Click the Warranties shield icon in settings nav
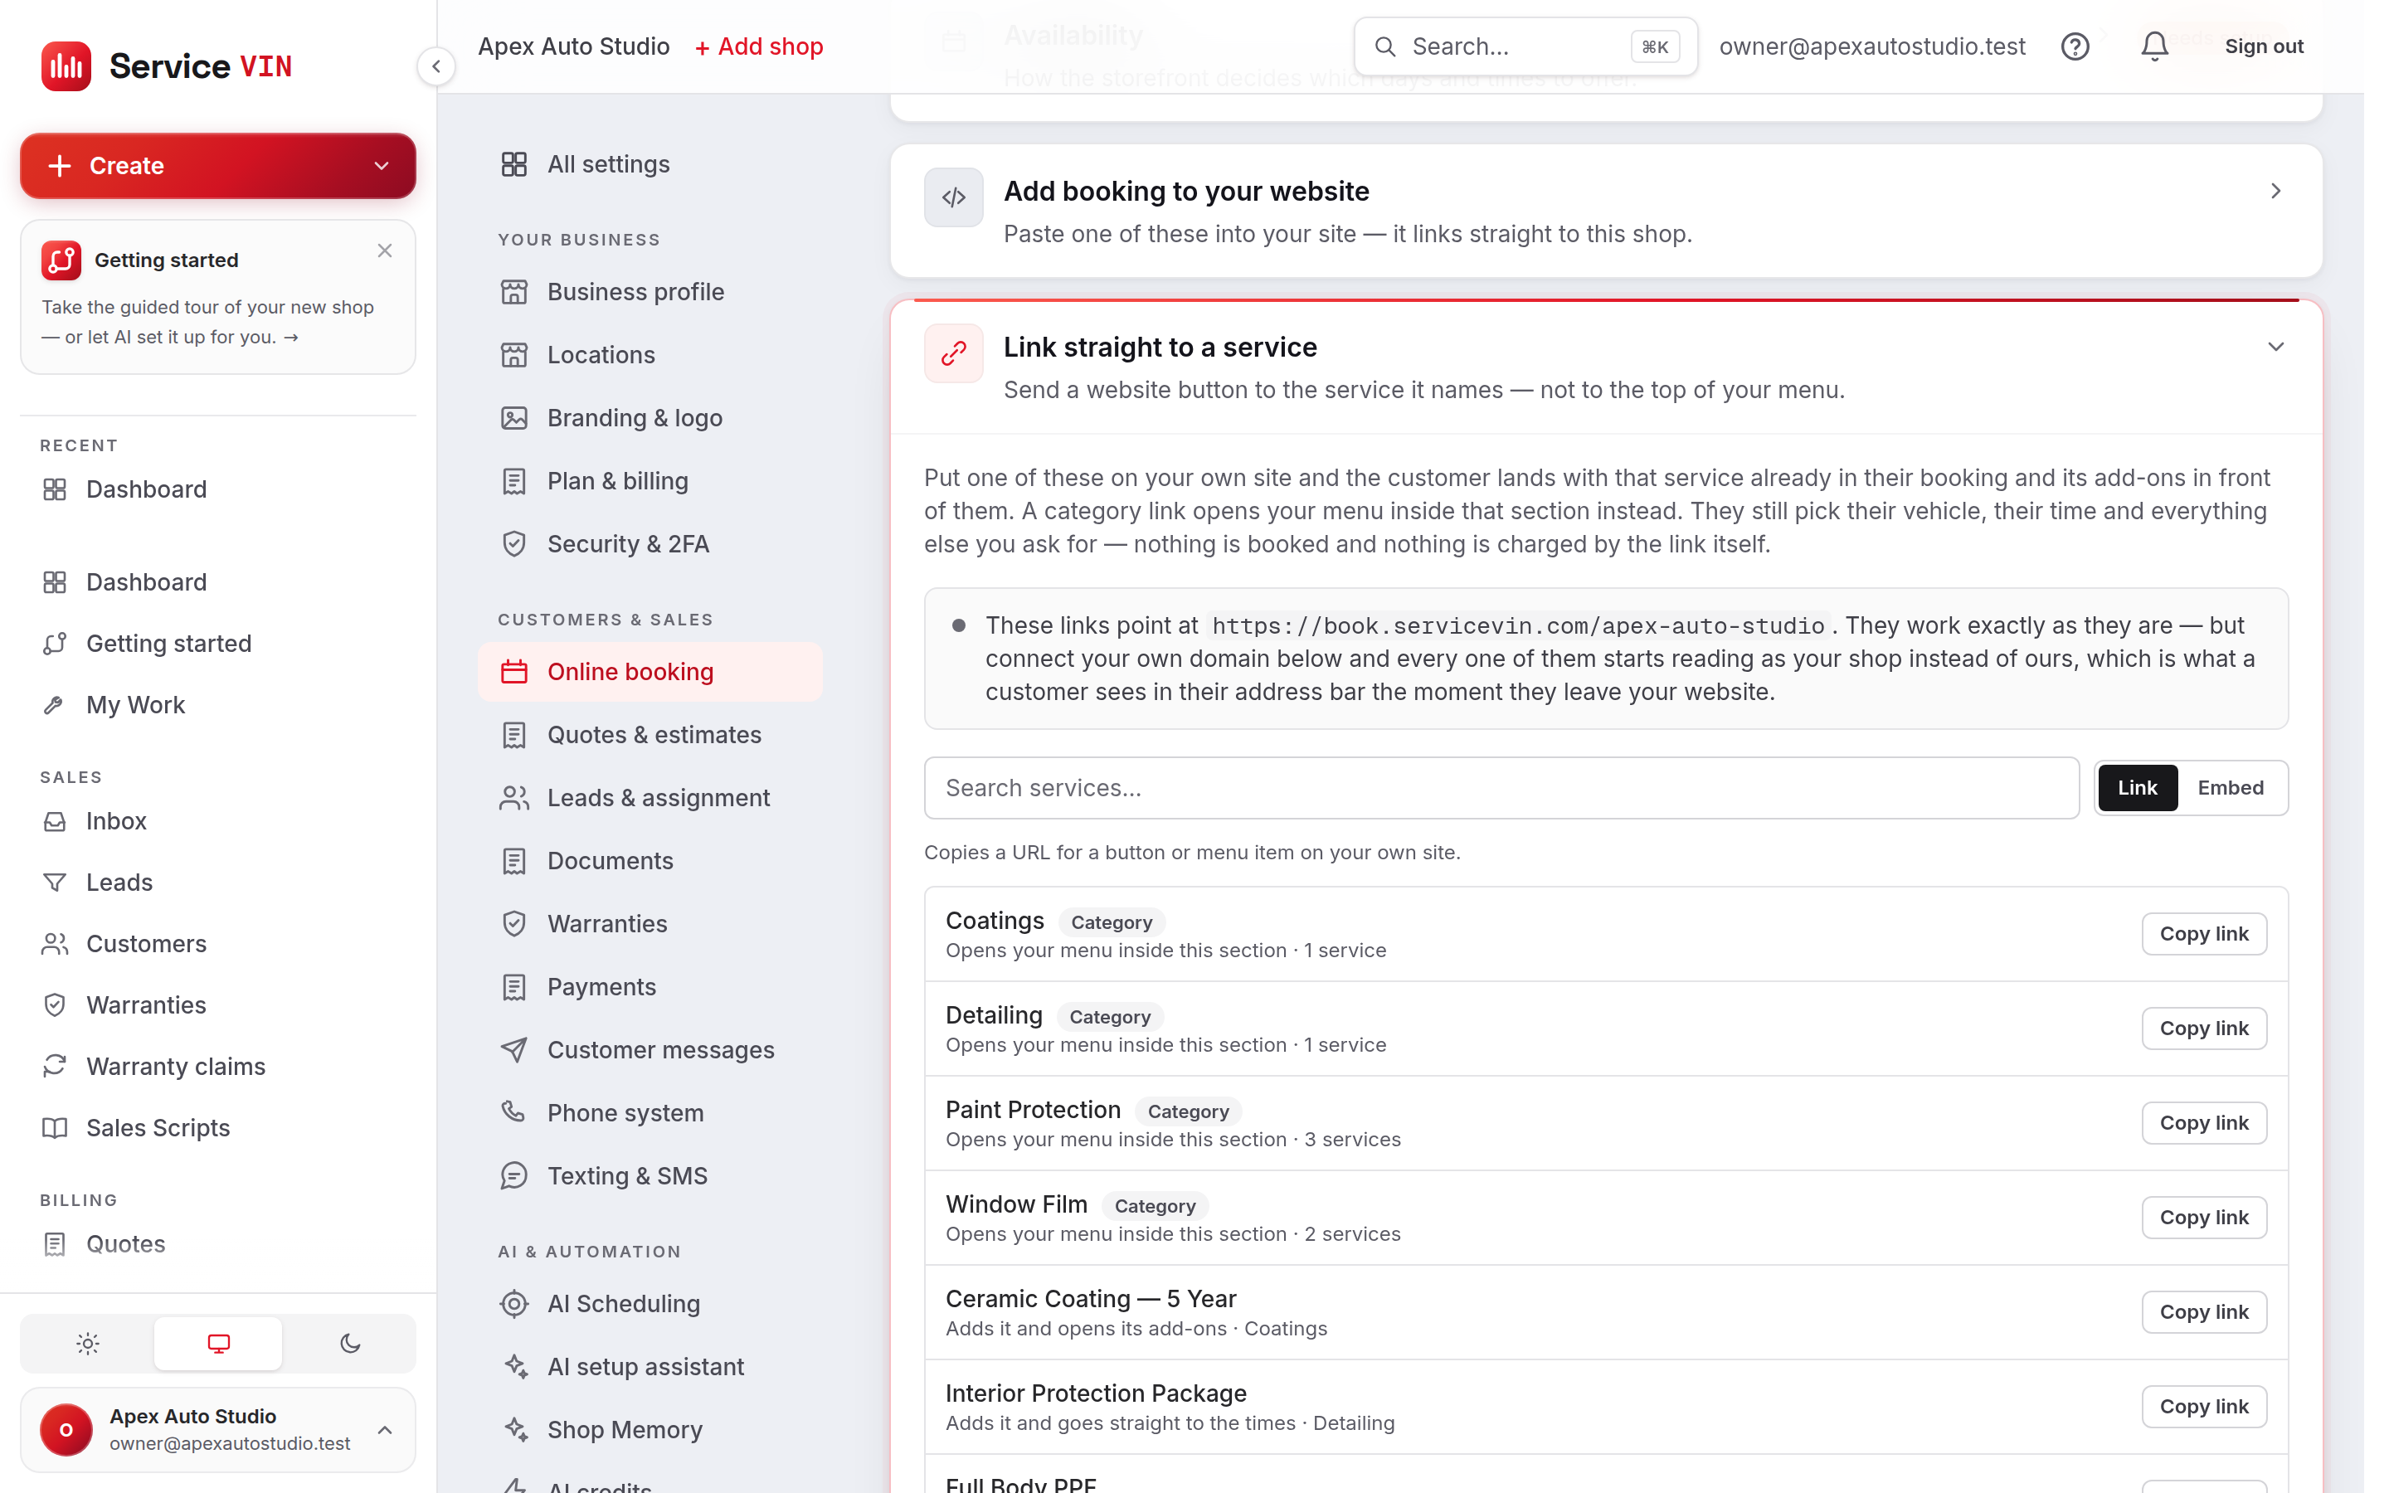Image resolution: width=2389 pixels, height=1493 pixels. pyautogui.click(x=514, y=924)
